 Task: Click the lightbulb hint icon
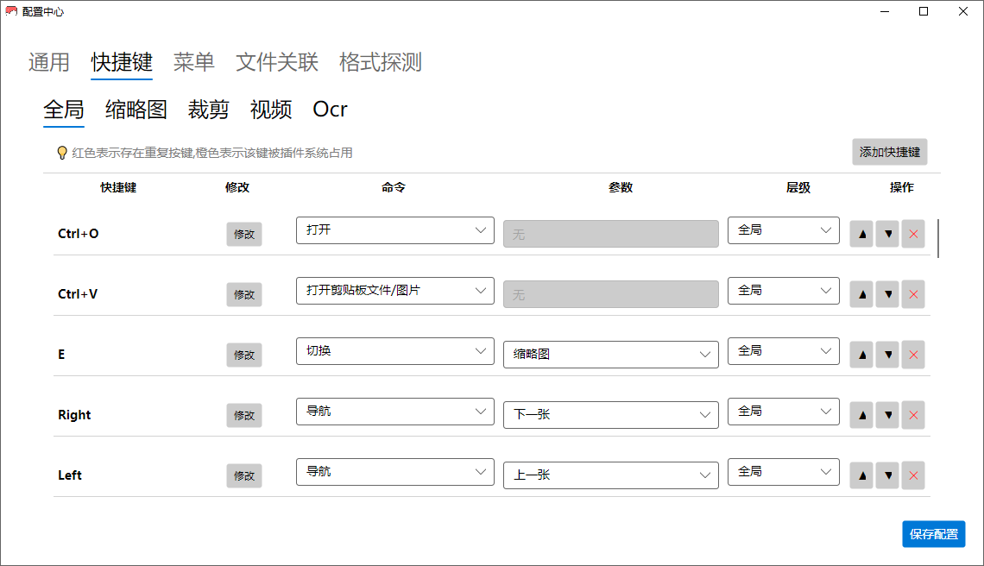pyautogui.click(x=61, y=153)
